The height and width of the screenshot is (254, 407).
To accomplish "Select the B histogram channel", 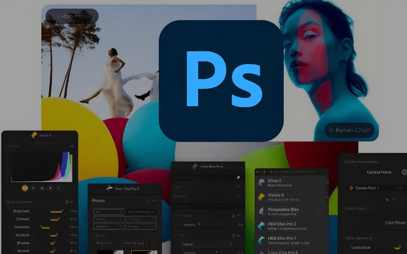I will (x=50, y=188).
